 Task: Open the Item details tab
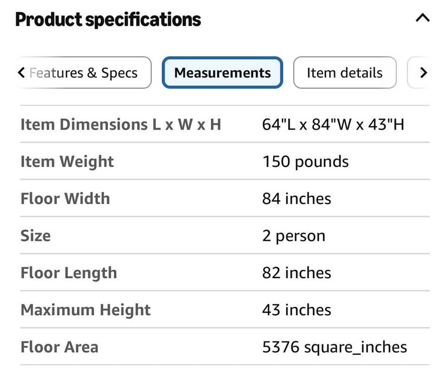tap(344, 73)
